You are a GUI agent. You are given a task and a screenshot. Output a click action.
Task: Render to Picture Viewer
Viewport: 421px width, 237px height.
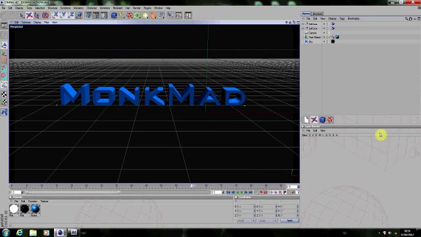96,15
